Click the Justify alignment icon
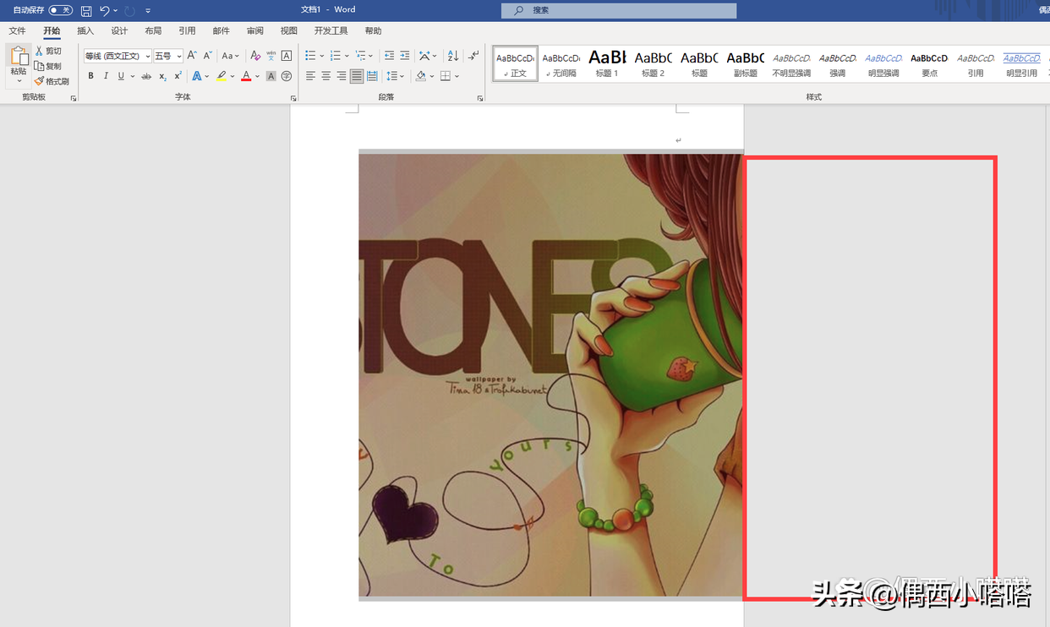1050x627 pixels. click(357, 76)
